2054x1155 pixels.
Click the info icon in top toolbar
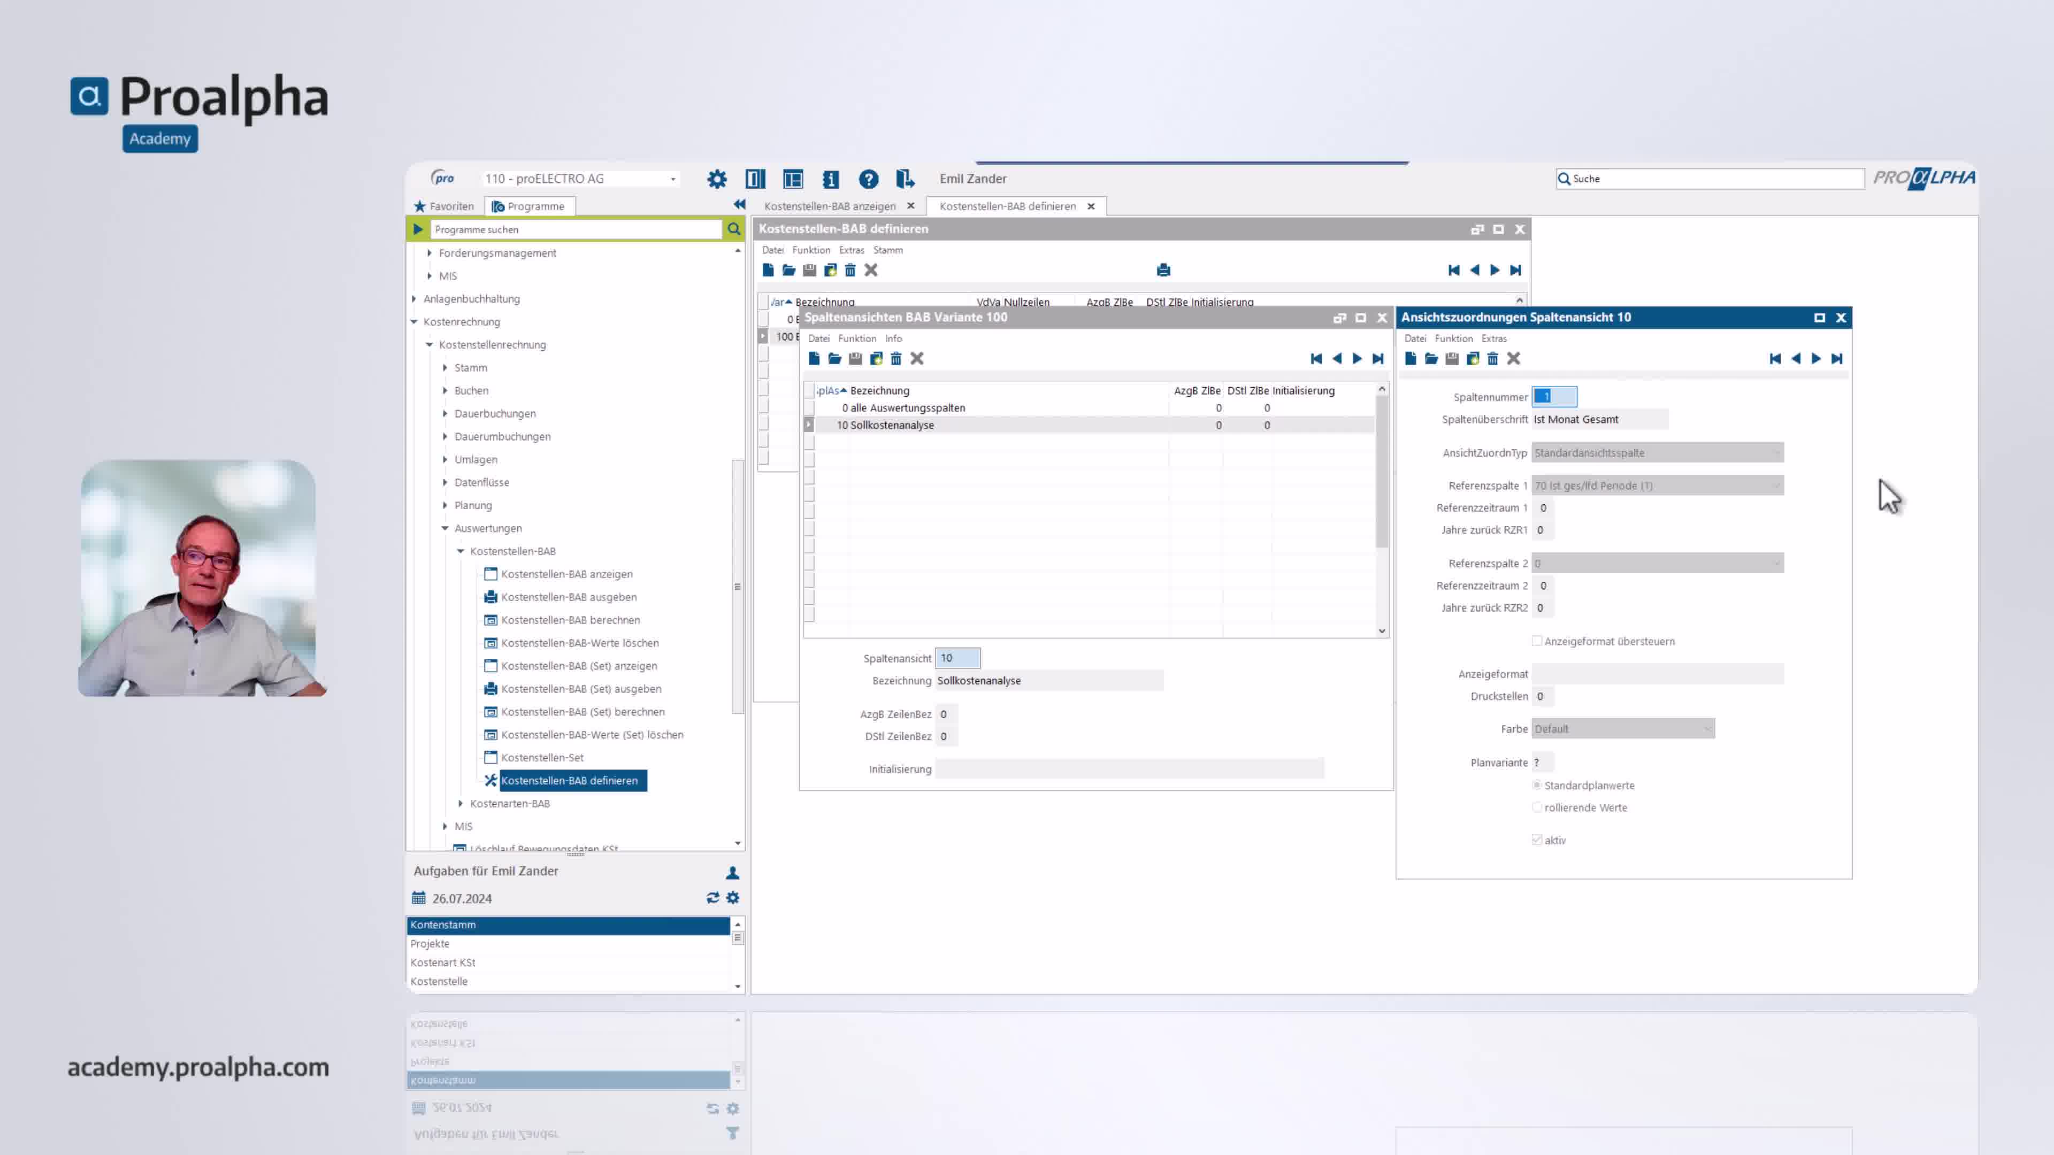pos(830,179)
